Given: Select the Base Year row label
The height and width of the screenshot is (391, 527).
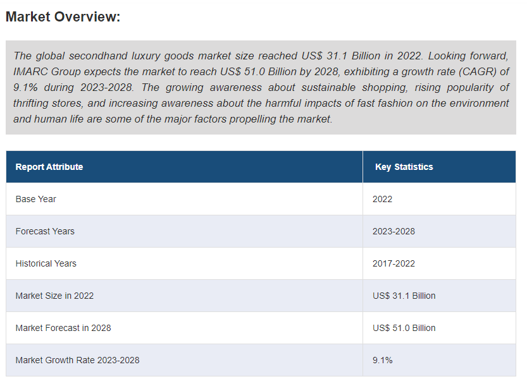Looking at the screenshot, I should pyautogui.click(x=36, y=199).
